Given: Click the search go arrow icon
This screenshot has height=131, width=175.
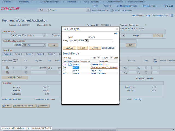Looking at the screenshot, I should 89,10.
